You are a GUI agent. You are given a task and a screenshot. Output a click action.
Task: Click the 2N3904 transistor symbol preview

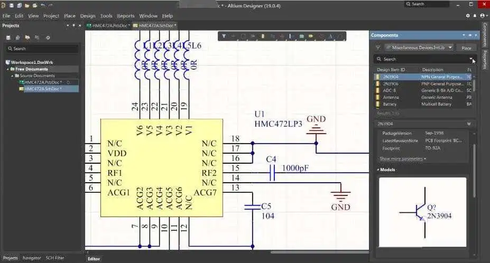(422, 212)
